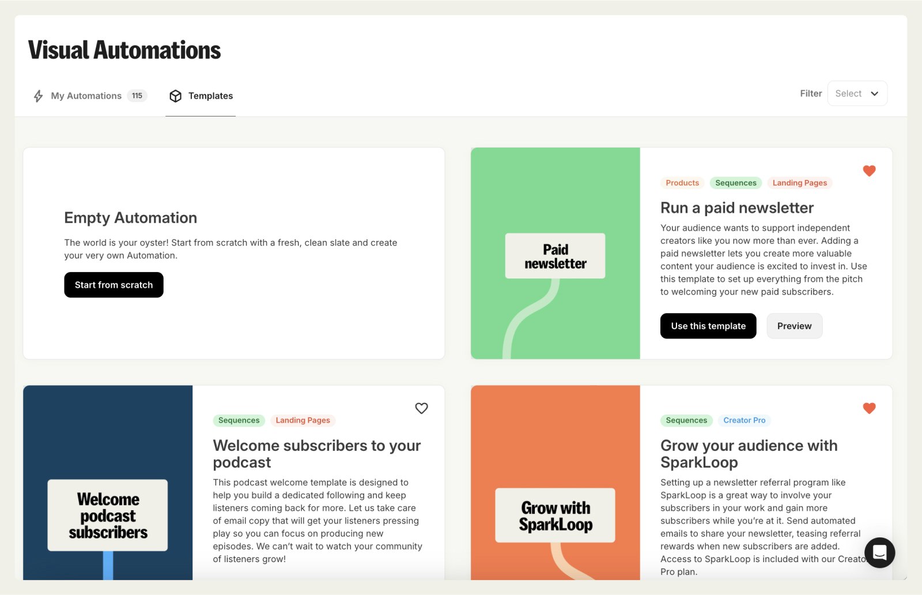Click the Templates cube icon
The height and width of the screenshot is (595, 922).
click(x=176, y=96)
